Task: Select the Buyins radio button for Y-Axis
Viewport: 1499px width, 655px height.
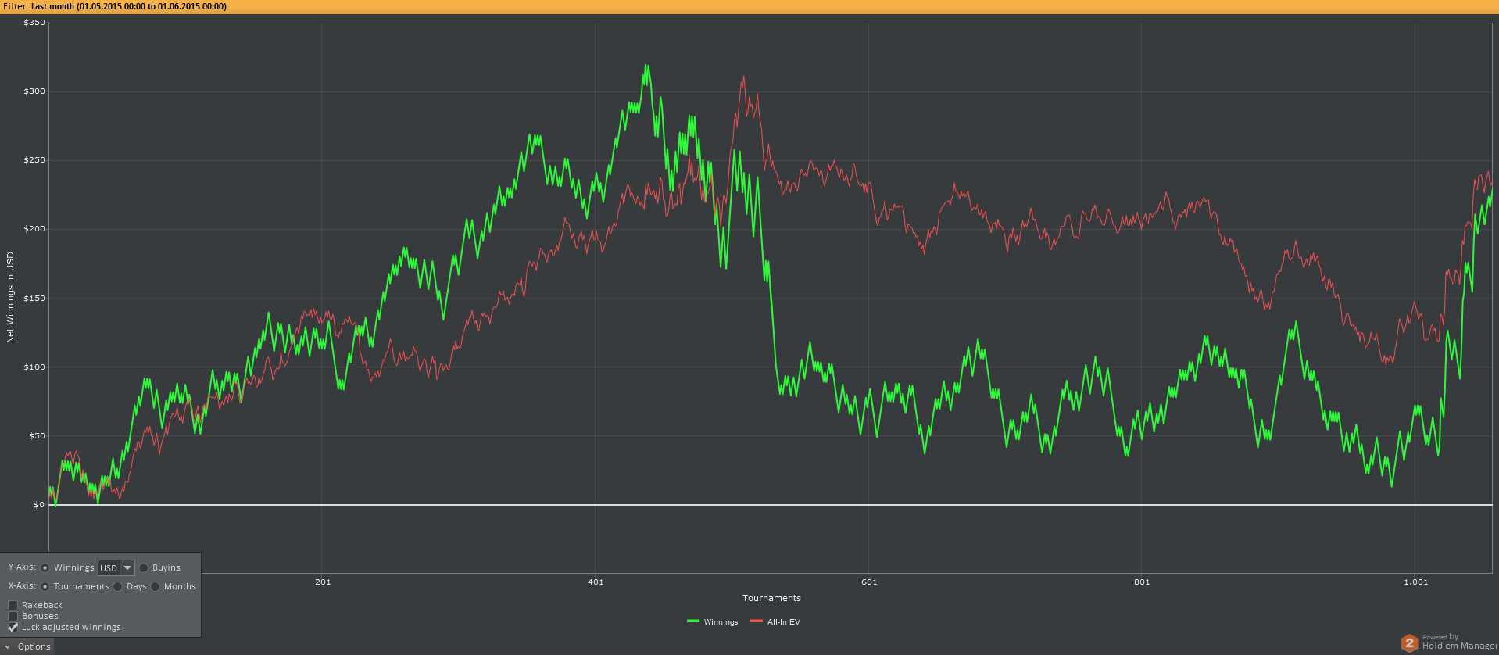Action: pos(144,568)
